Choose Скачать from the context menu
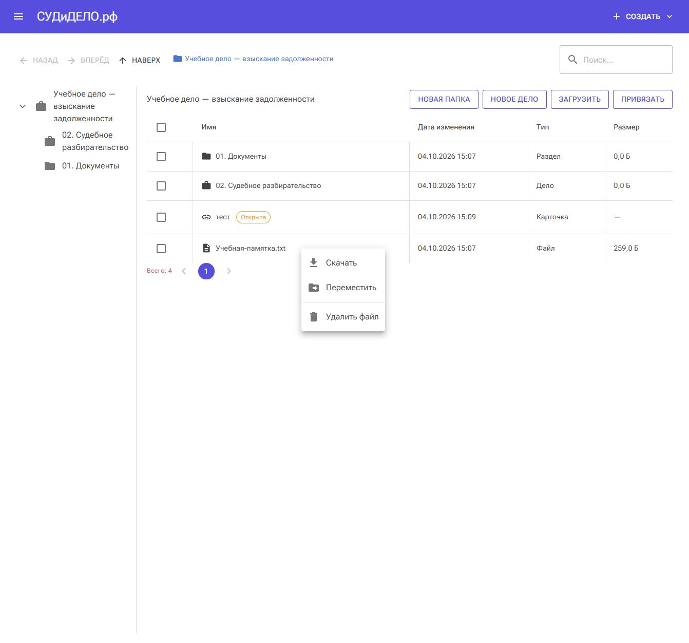This screenshot has height=643, width=689. point(343,263)
